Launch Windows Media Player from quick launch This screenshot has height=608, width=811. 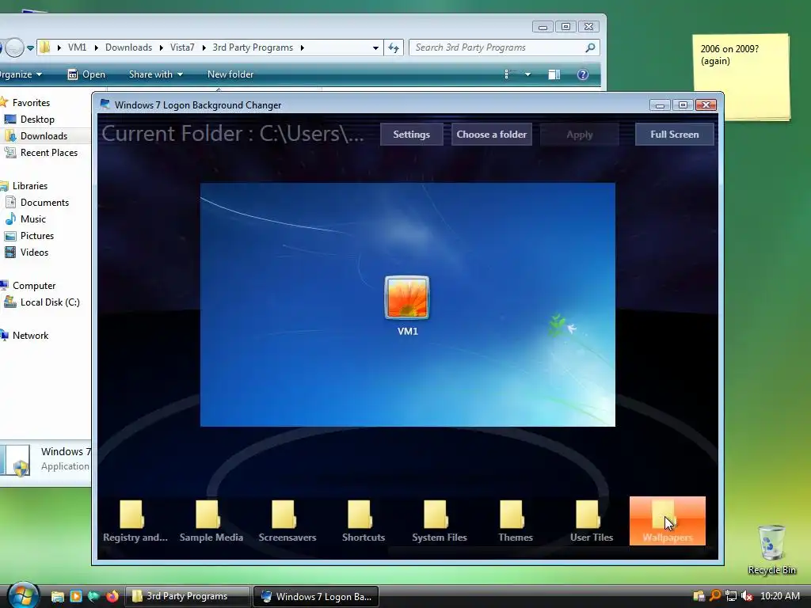coord(75,596)
